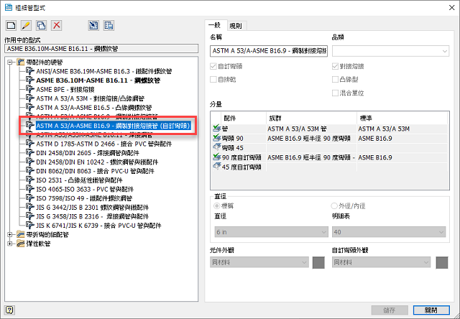Toggle the 對接熔接 checkbox
This screenshot has width=460, height=319.
pos(335,66)
